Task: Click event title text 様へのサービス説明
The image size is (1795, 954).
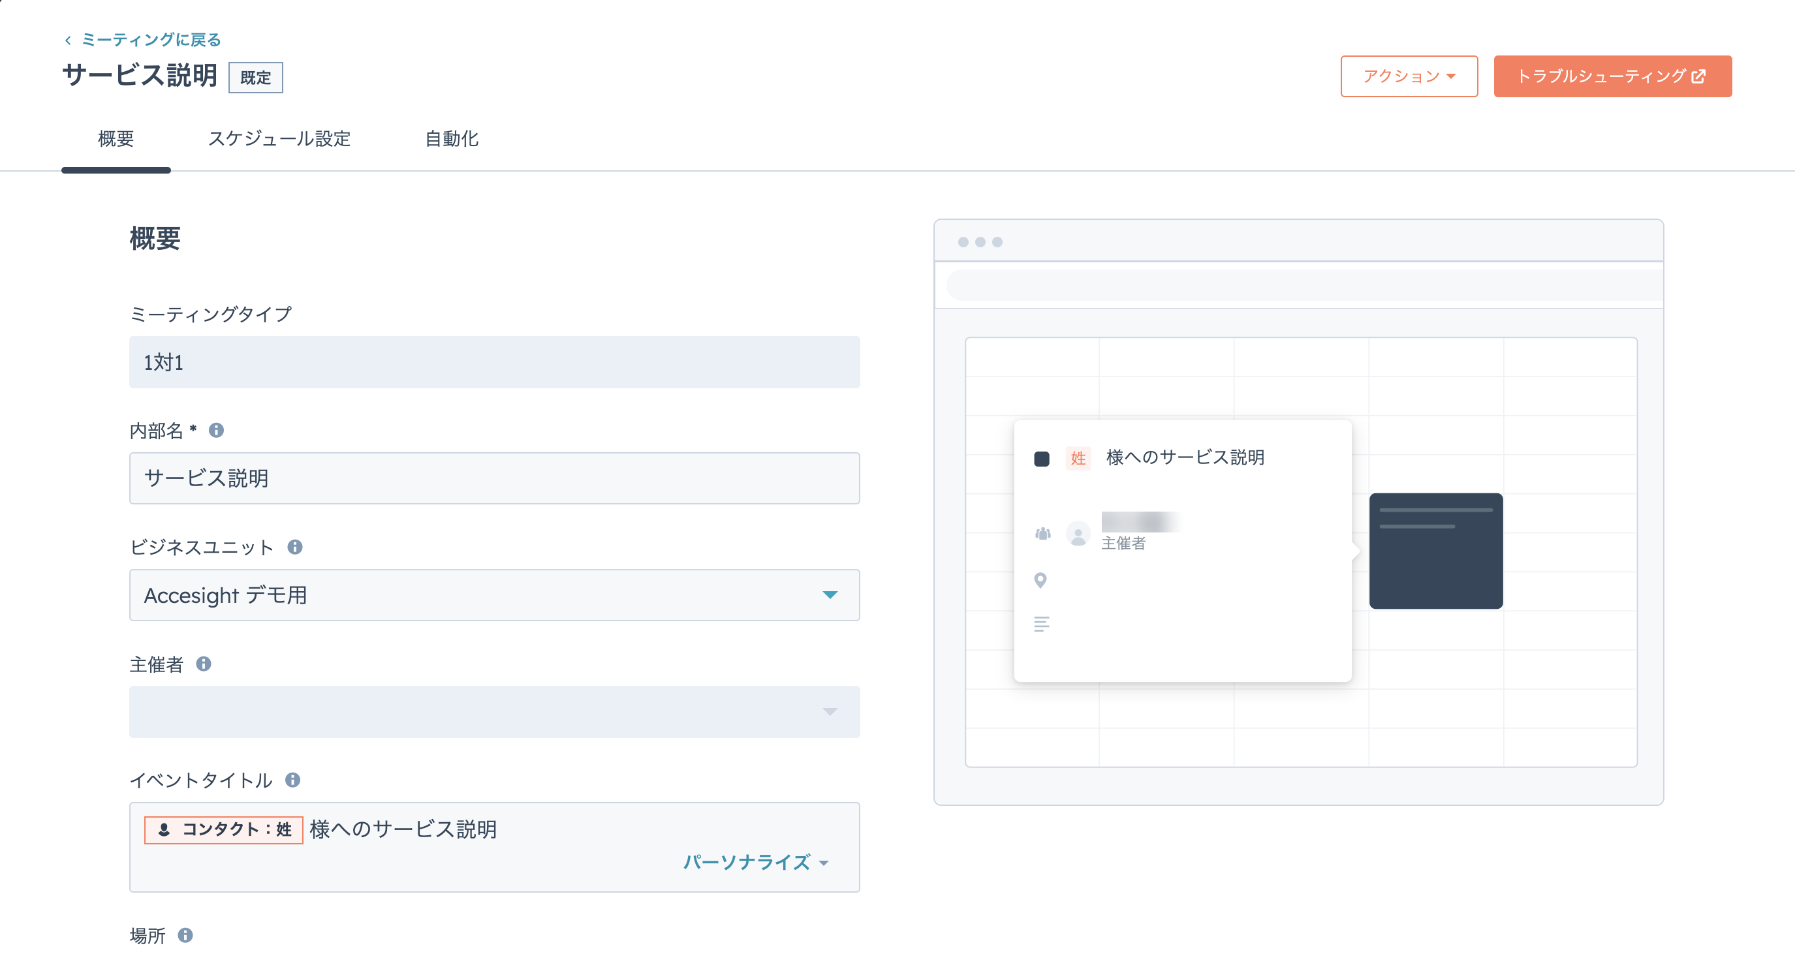Action: pyautogui.click(x=403, y=829)
